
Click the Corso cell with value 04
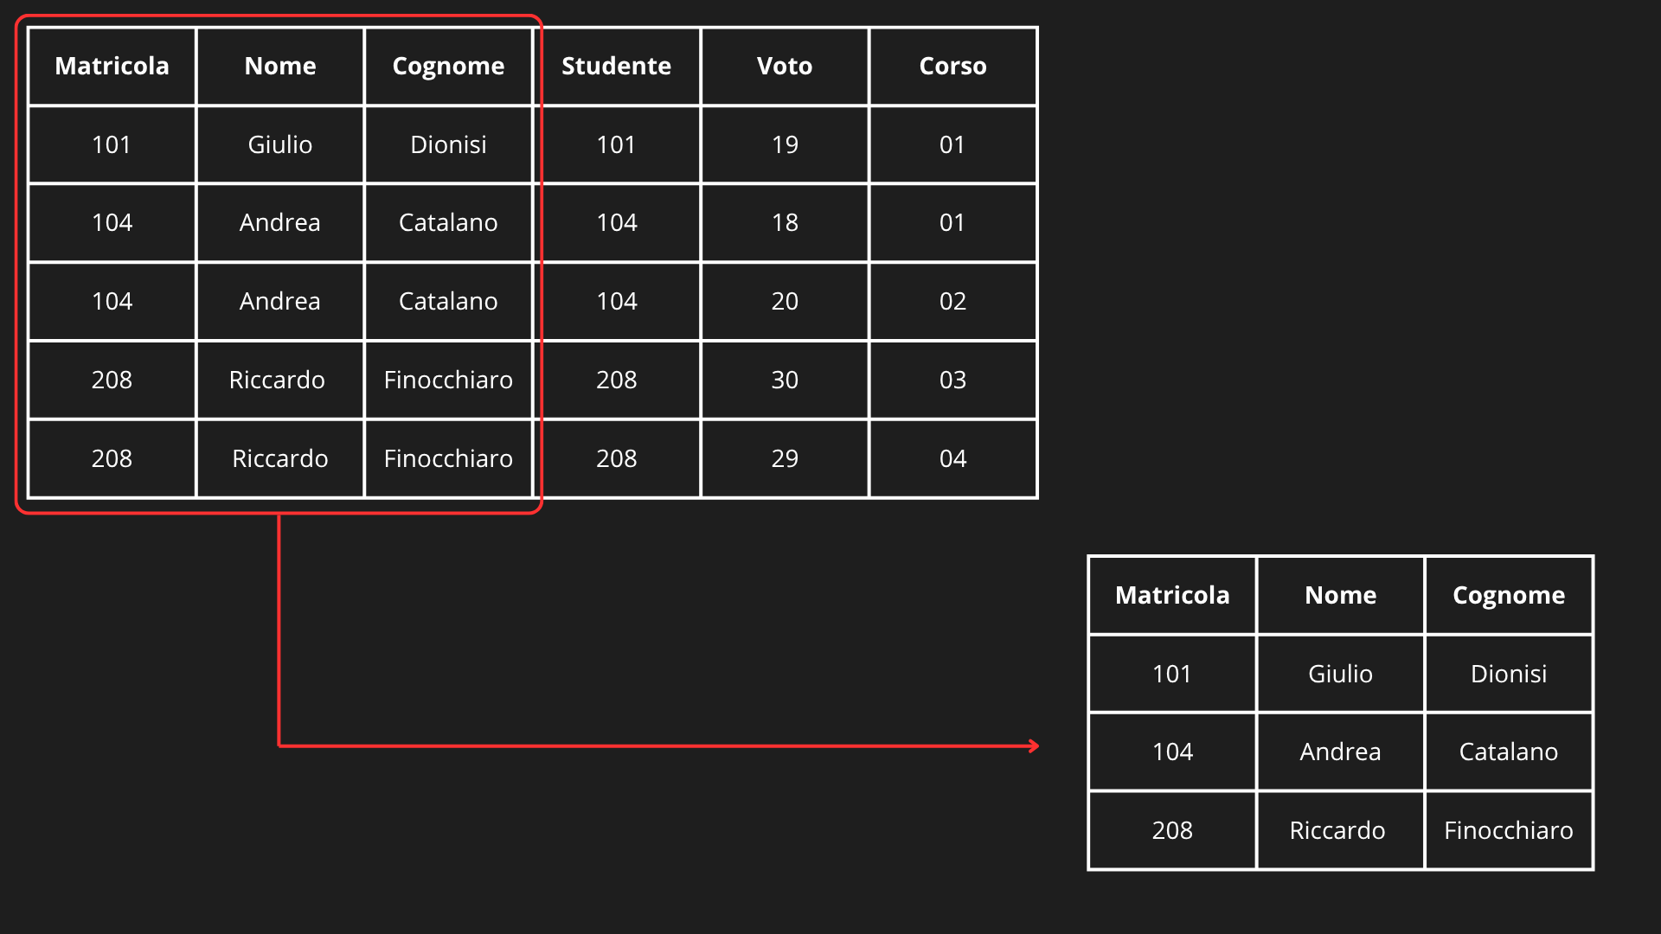point(952,458)
